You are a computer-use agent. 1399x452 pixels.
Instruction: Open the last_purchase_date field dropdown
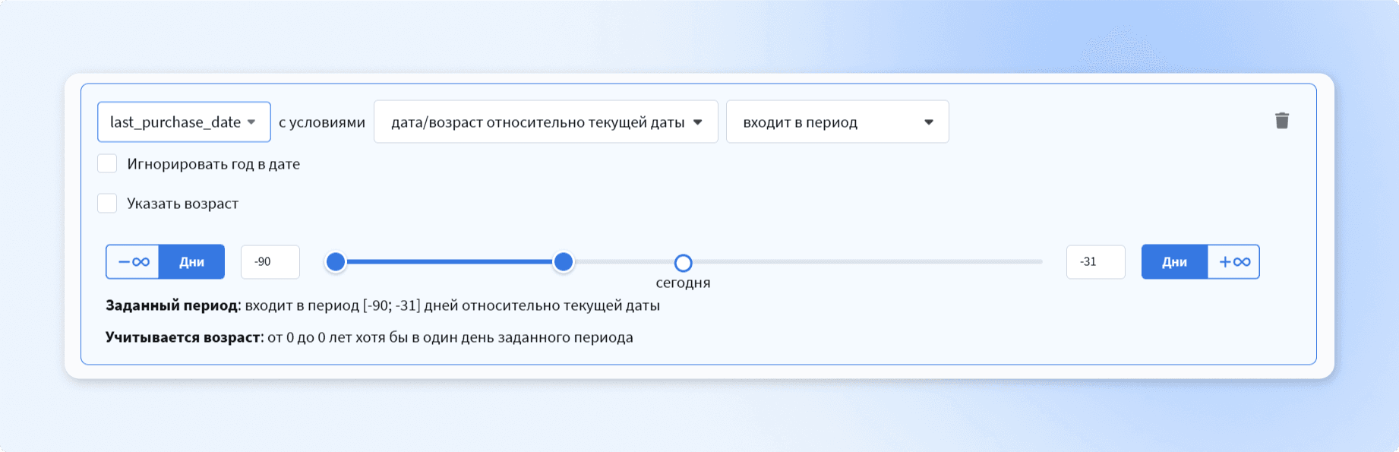tap(184, 122)
